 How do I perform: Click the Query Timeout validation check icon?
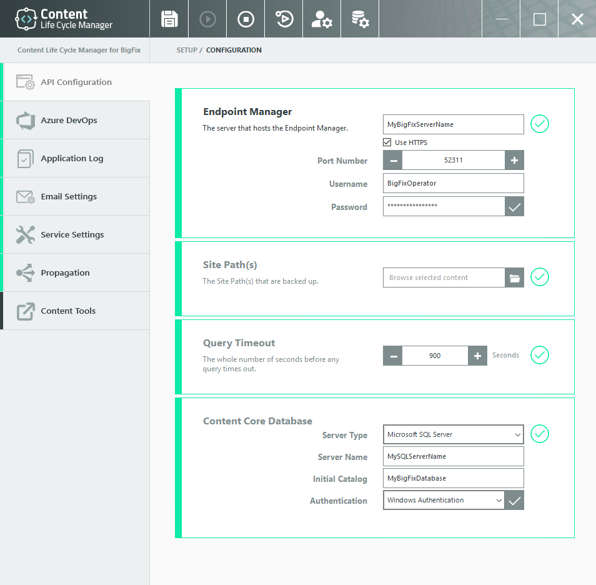539,355
